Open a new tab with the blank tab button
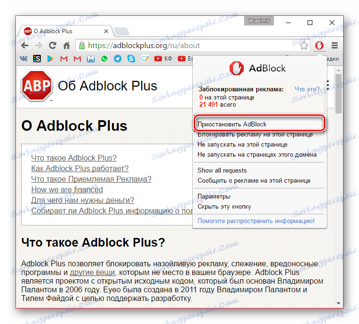This screenshot has width=359, height=324. point(121,31)
